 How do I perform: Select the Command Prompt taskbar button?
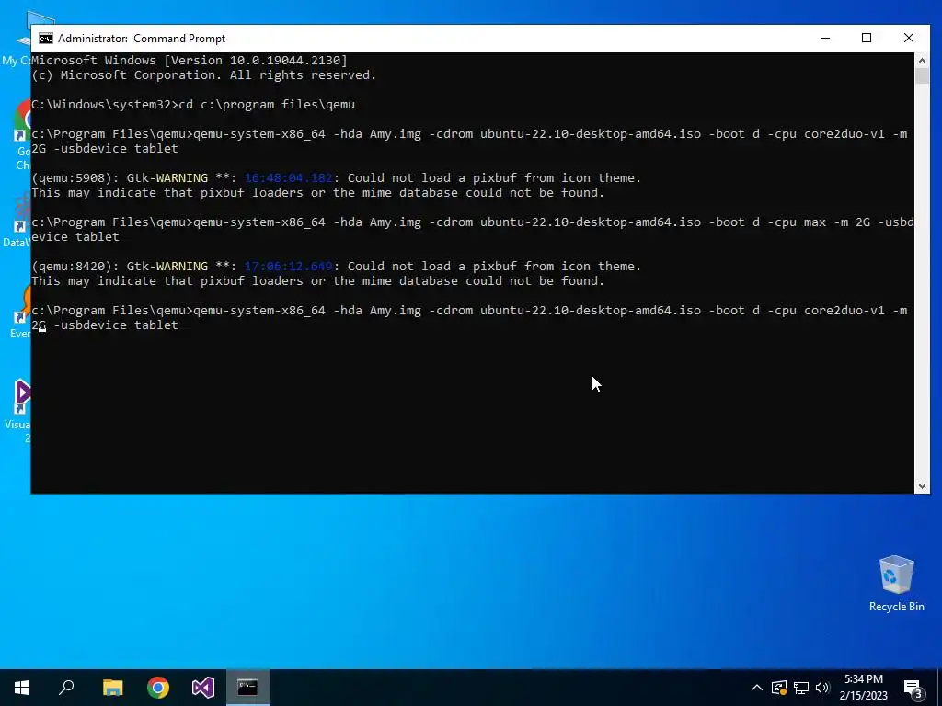point(248,688)
